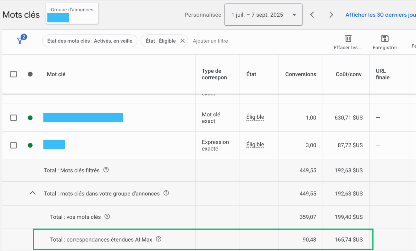This screenshot has height=251, width=416.
Task: Click the Mots clés page heading
Action: (x=21, y=15)
